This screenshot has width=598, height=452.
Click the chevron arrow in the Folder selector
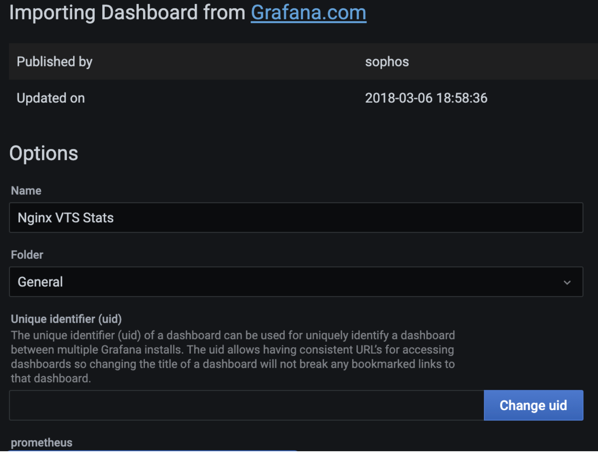(x=567, y=282)
